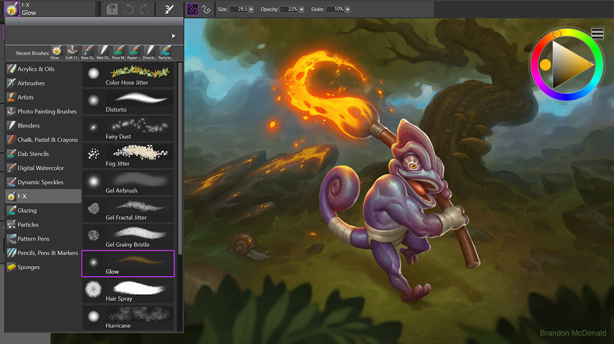Open the color wheel hamburger menu

597,33
